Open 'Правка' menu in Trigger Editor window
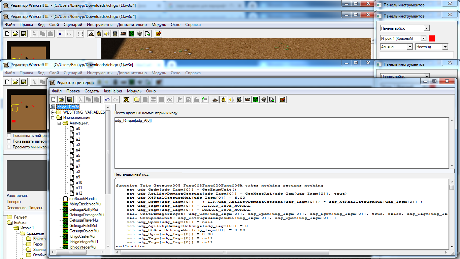 73,91
